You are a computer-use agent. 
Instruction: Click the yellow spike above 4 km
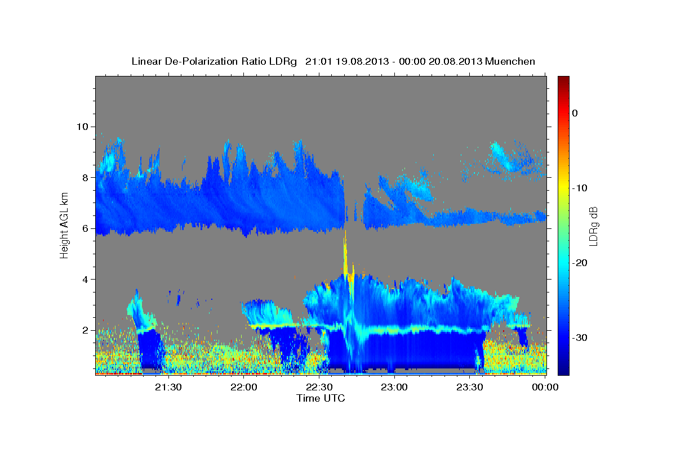pyautogui.click(x=345, y=256)
